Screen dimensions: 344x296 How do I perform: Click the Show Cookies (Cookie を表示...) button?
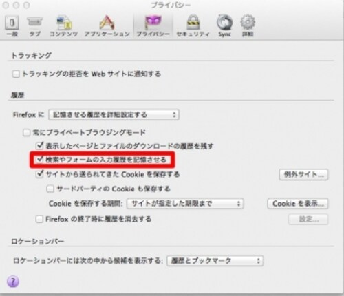point(298,204)
